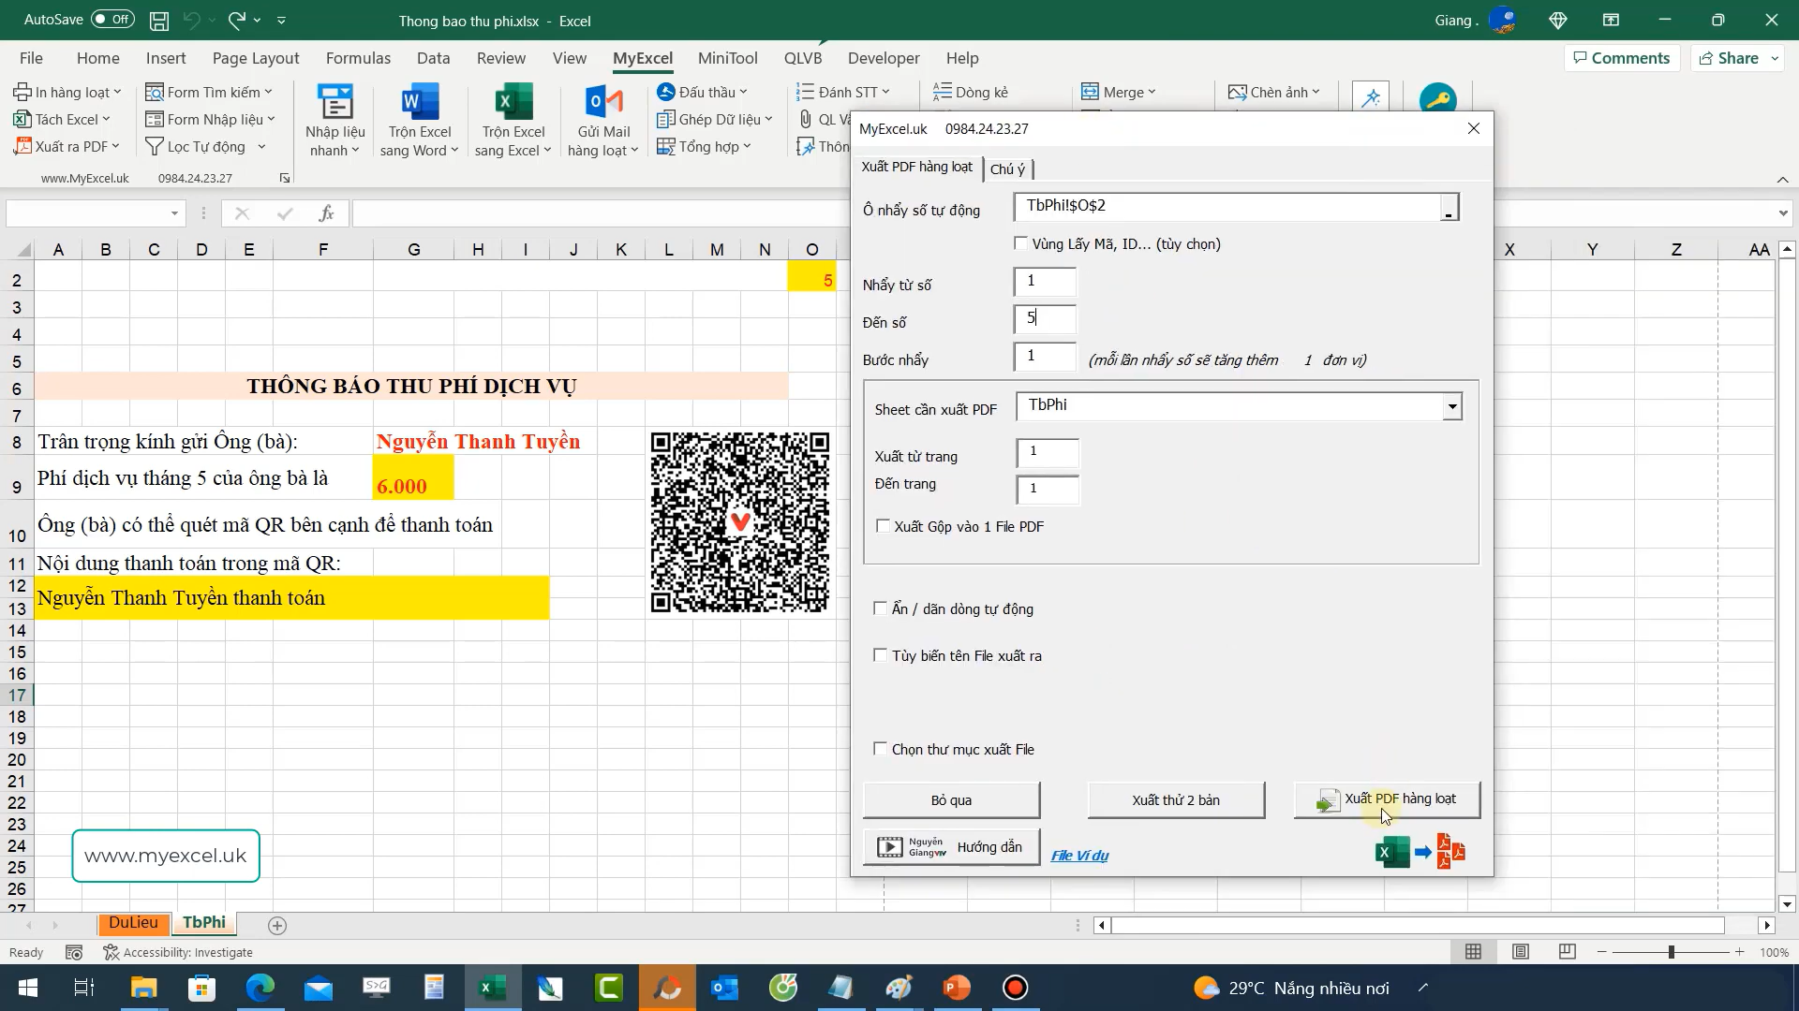Open PowerPoint from the taskbar

957,988
